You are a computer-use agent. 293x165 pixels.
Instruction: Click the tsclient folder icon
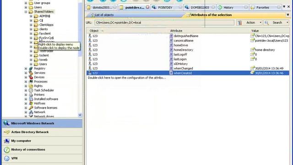36,55
